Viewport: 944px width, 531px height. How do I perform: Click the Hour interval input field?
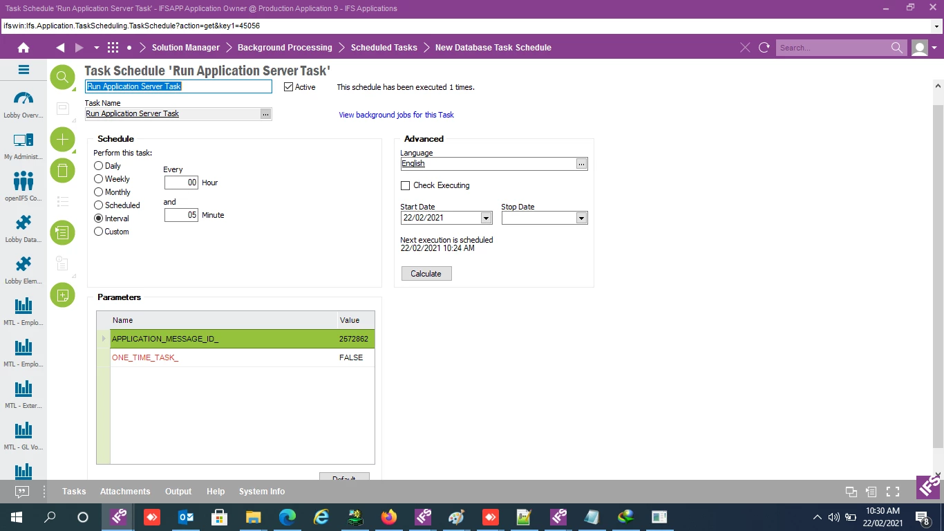[x=182, y=183]
